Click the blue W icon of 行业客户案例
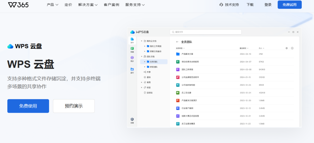The height and width of the screenshot is (143, 314). pyautogui.click(x=178, y=108)
